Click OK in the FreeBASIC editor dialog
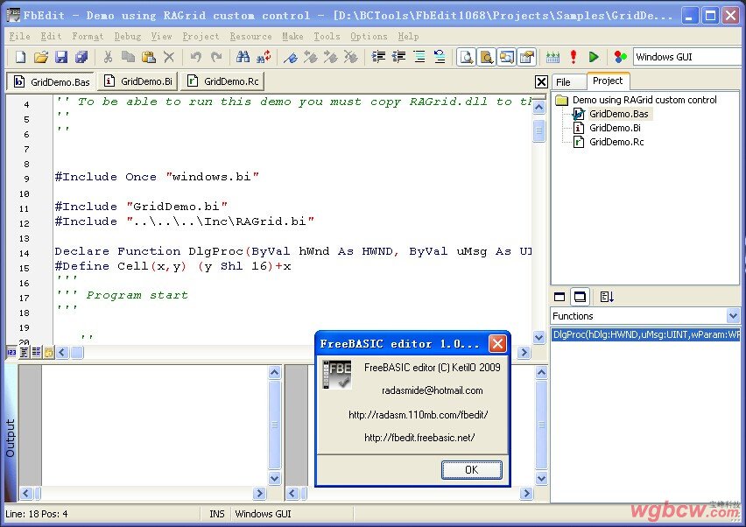Image resolution: width=746 pixels, height=527 pixels. click(x=471, y=470)
